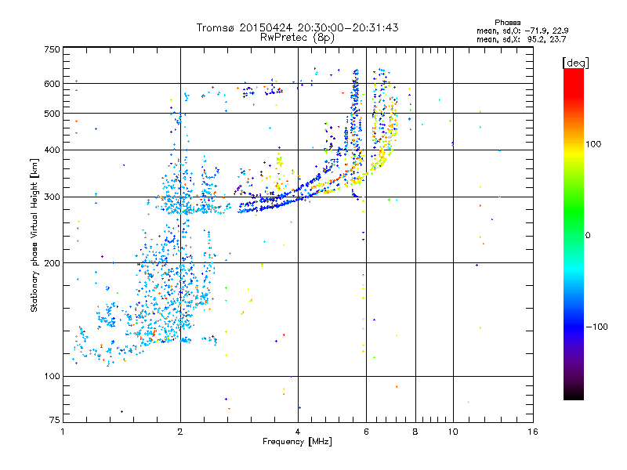Click the y-axis tick label '500'
The height and width of the screenshot is (470, 627).
coord(52,114)
